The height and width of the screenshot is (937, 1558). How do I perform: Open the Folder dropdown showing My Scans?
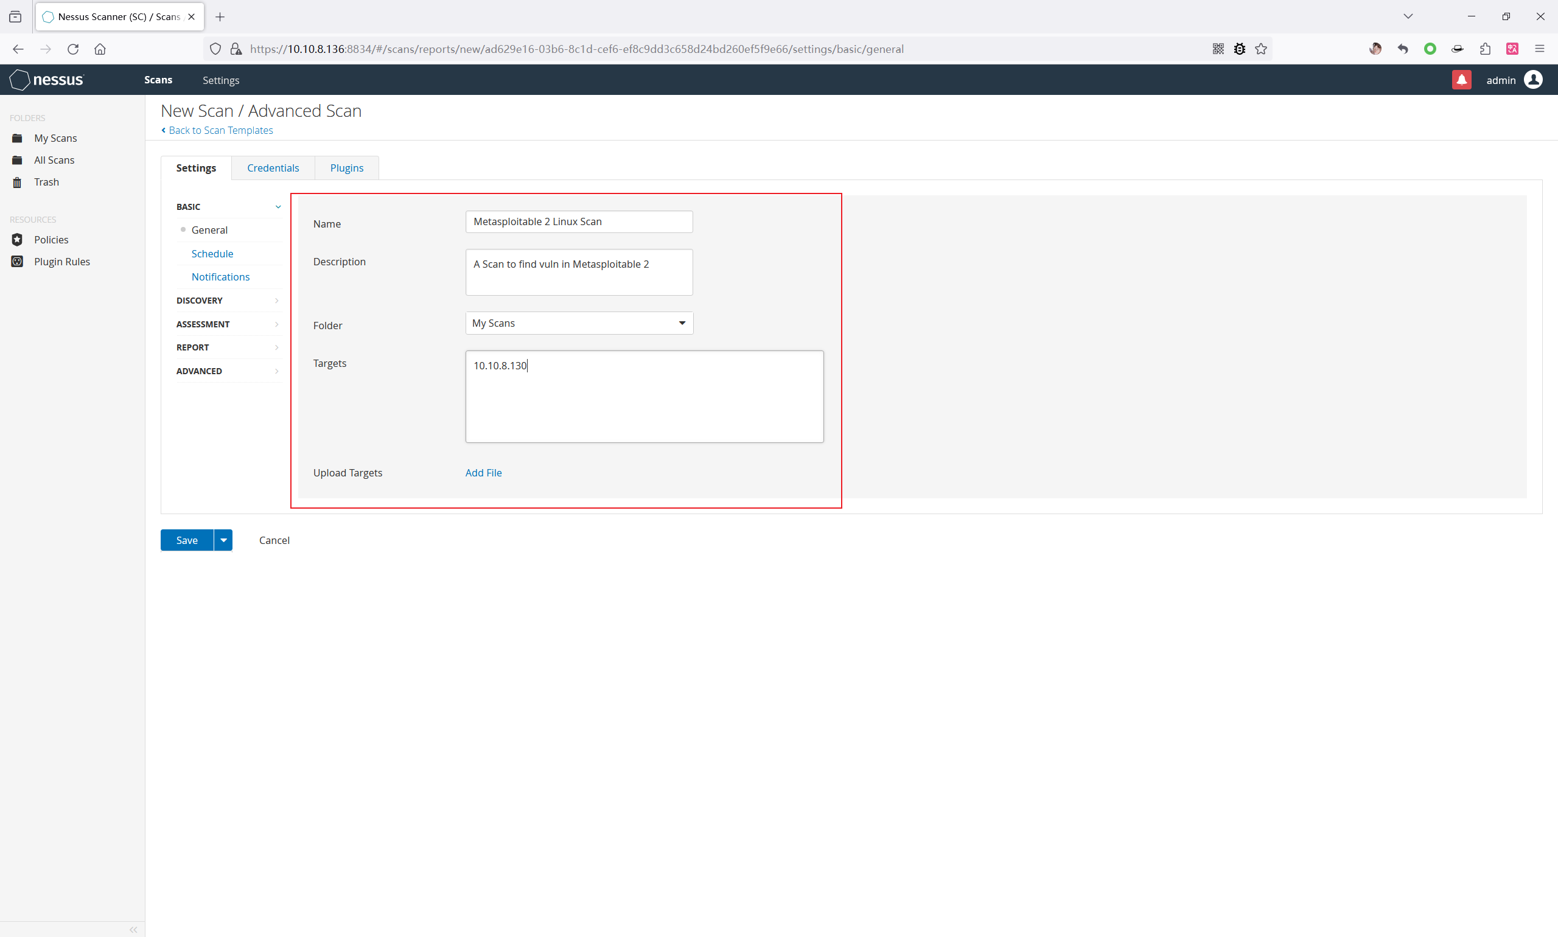click(579, 323)
